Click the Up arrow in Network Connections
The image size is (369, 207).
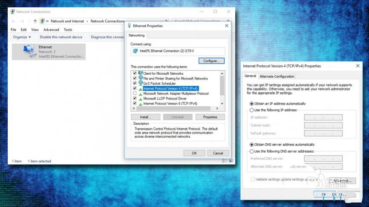pos(35,21)
